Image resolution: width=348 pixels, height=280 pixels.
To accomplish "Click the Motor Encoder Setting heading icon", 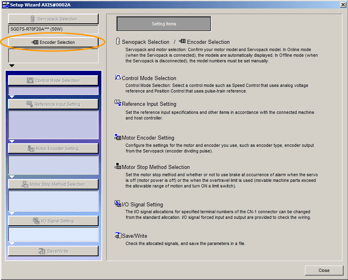I will tap(118, 138).
